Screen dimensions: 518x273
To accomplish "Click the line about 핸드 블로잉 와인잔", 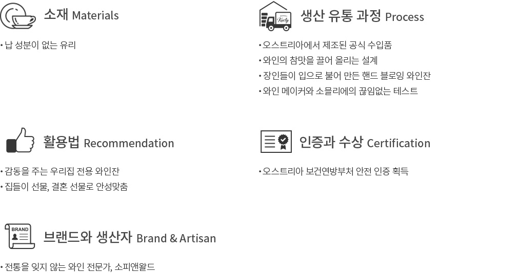I will 347,76.
